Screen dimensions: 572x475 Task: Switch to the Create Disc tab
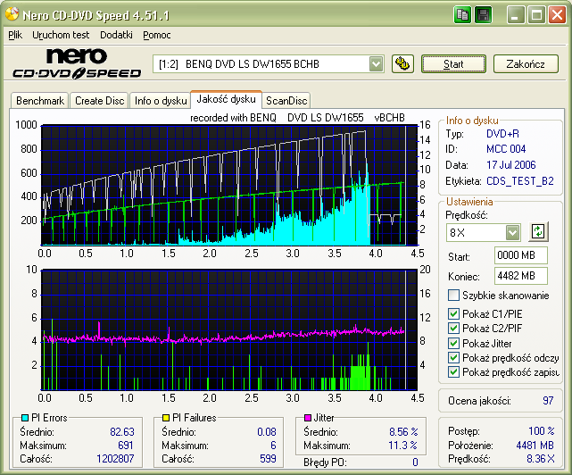[99, 100]
